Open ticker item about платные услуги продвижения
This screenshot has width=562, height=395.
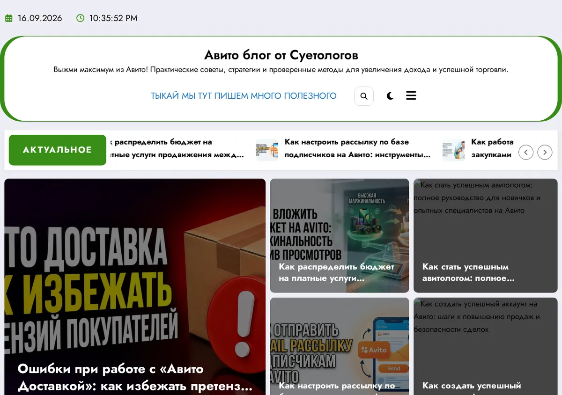(177, 148)
